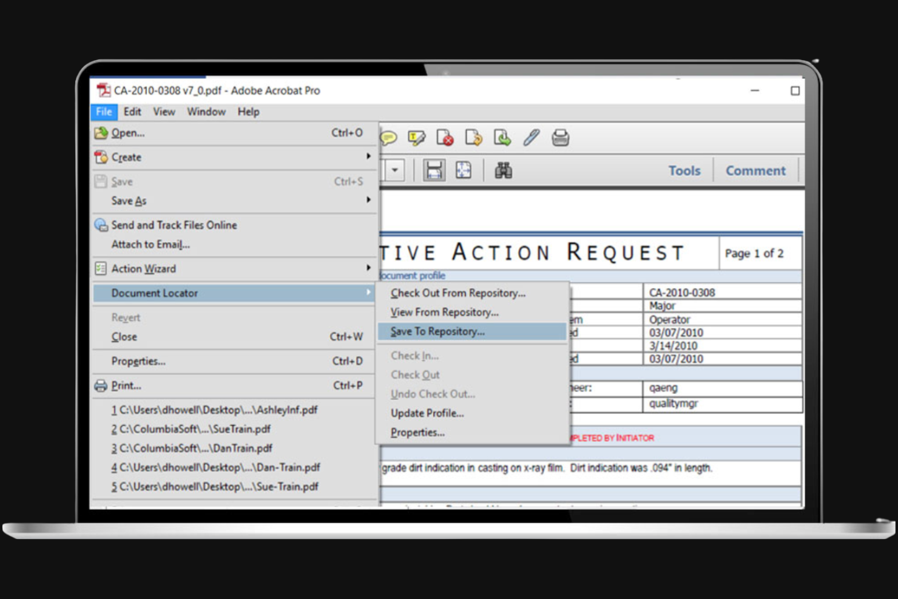Open the Tools panel
Viewport: 898px width, 599px height.
(684, 171)
